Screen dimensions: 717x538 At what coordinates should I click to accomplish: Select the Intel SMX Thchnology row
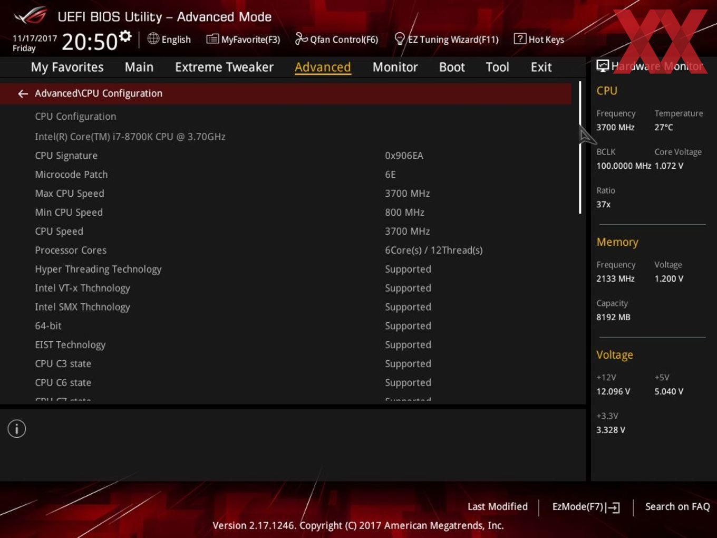[x=285, y=308]
